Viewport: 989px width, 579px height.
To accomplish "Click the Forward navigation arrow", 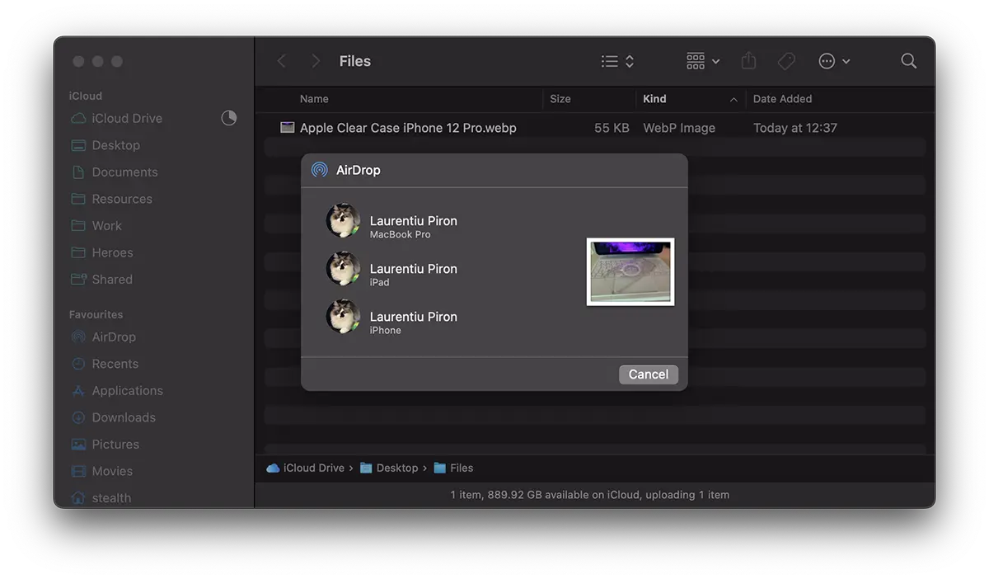I will point(316,61).
